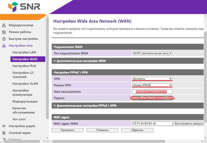
Task: Click the Отменить button
Action: 102,130
